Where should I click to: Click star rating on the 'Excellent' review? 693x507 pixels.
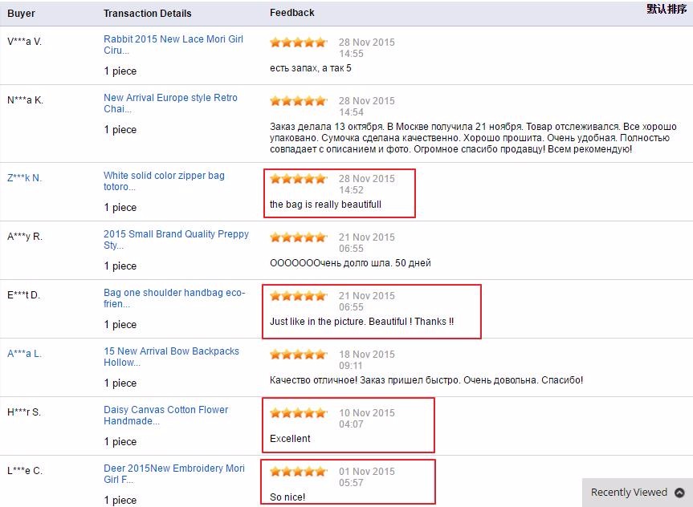(299, 413)
